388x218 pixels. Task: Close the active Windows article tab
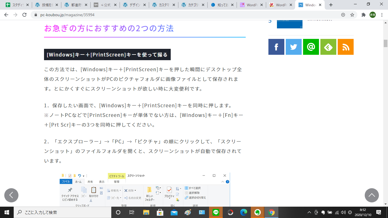tap(320, 5)
